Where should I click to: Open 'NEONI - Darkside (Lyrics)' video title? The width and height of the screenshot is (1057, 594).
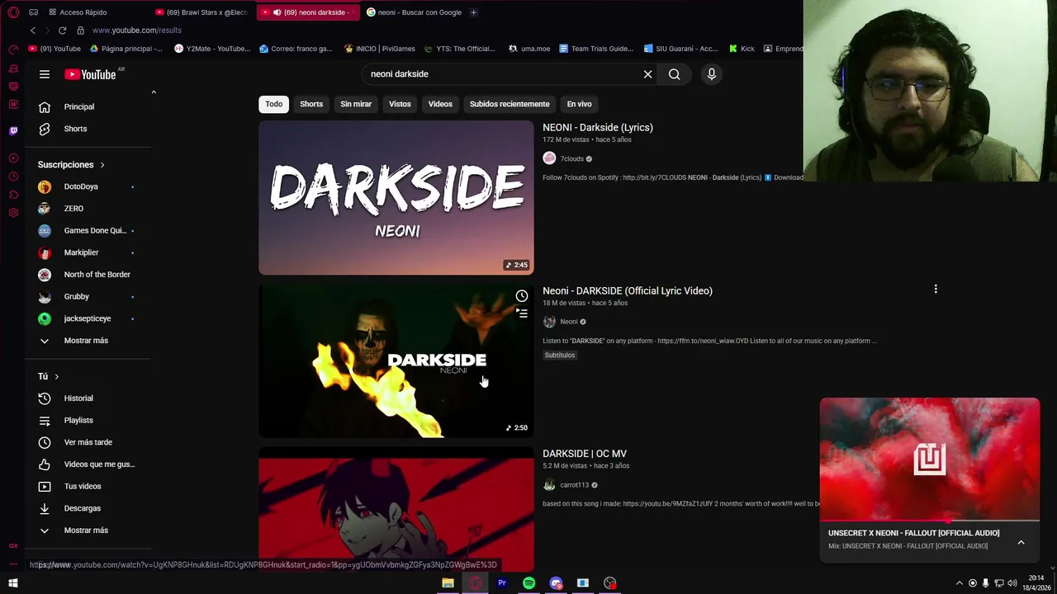598,128
